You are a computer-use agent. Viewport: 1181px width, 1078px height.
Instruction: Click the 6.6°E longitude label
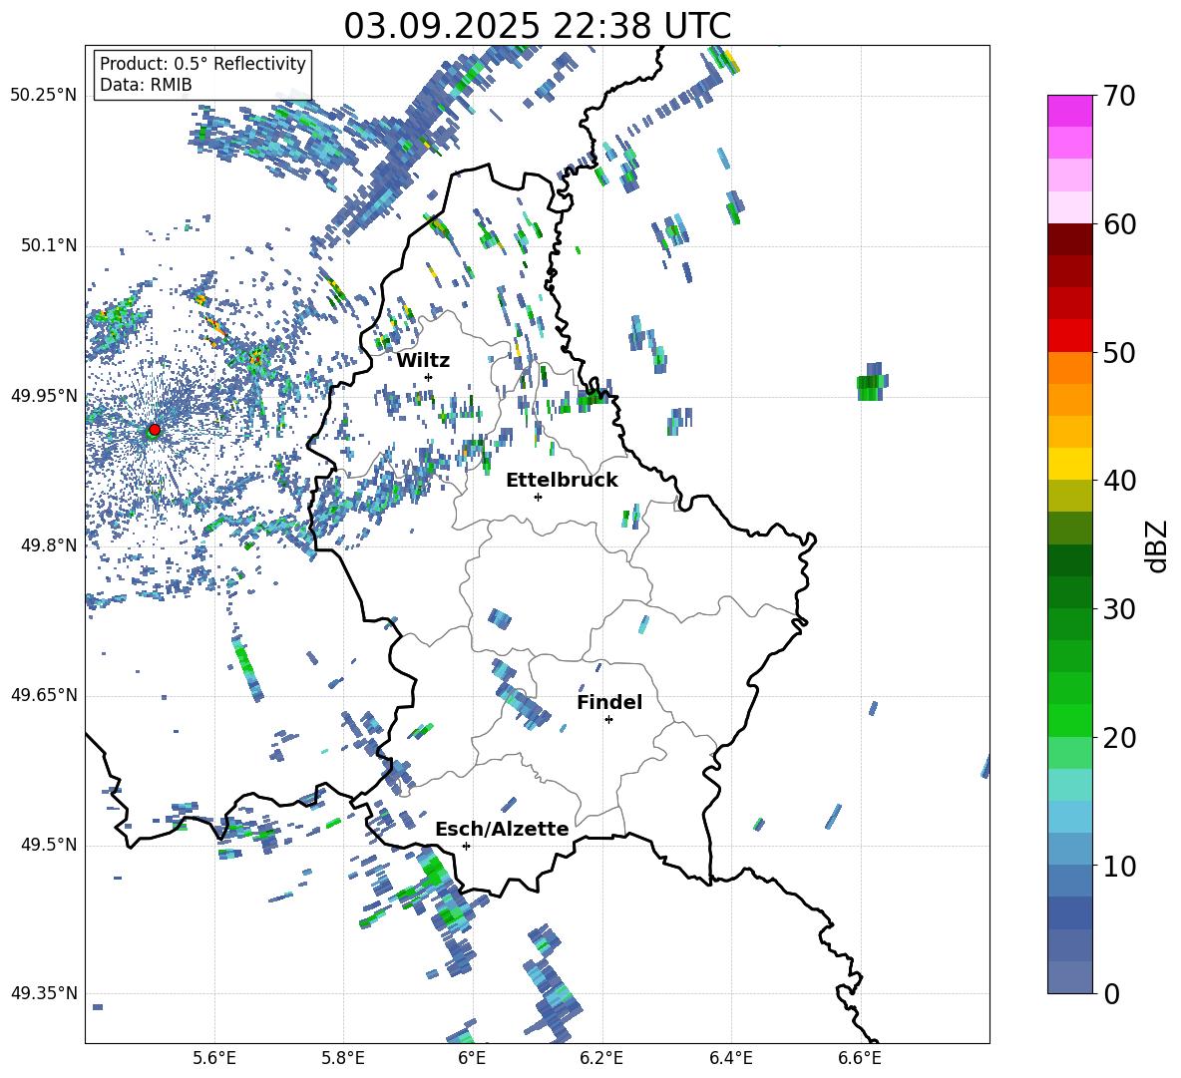(x=860, y=1058)
